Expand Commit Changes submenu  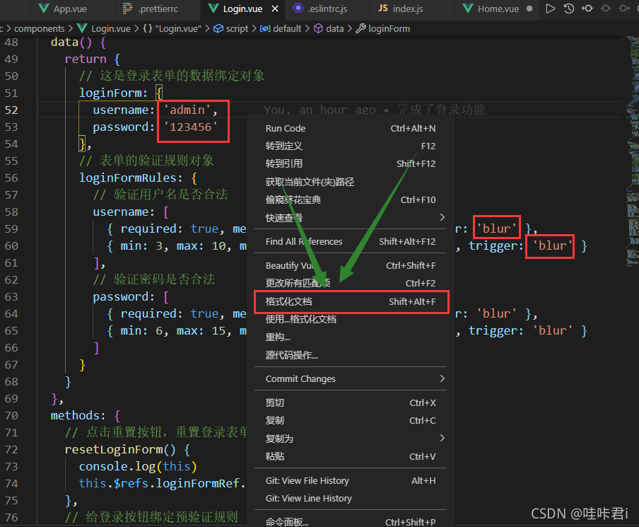pos(351,379)
